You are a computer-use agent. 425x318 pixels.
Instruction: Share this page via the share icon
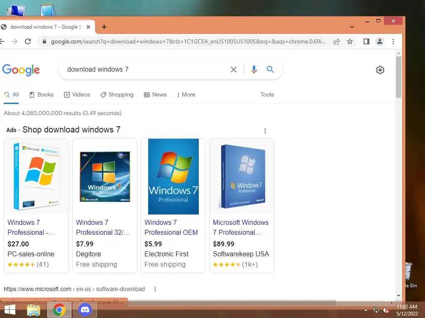point(336,41)
